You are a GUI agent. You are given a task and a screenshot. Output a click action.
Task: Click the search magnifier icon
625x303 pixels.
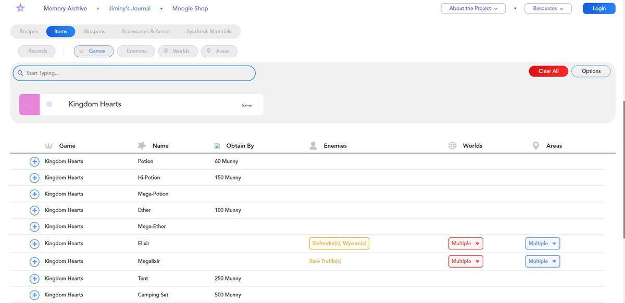click(21, 73)
